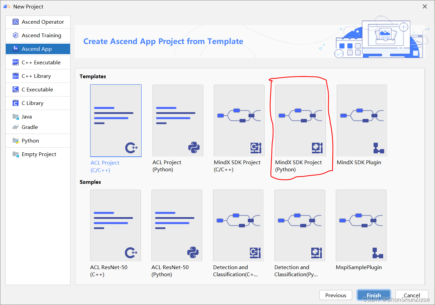Choose the C++ Executable label
The height and width of the screenshot is (305, 435).
coord(41,63)
